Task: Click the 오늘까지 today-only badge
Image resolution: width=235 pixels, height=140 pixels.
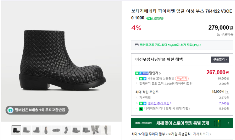Action: pyautogui.click(x=181, y=78)
